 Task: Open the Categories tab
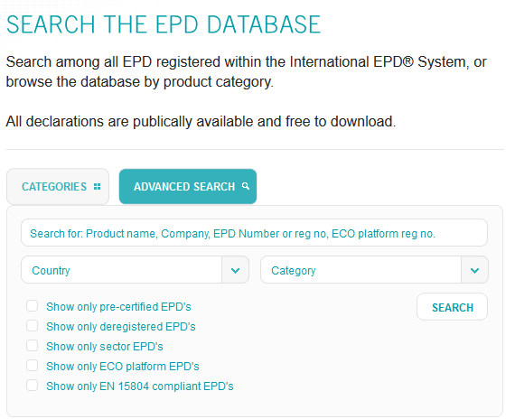(x=58, y=187)
